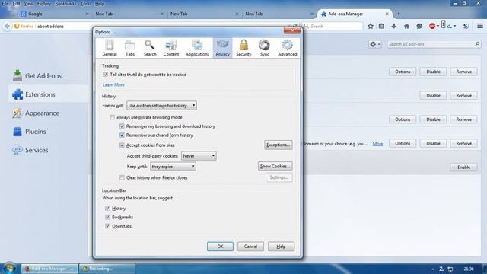Open the Tabs options panel
Screen dimensions: 487x274
pyautogui.click(x=130, y=48)
